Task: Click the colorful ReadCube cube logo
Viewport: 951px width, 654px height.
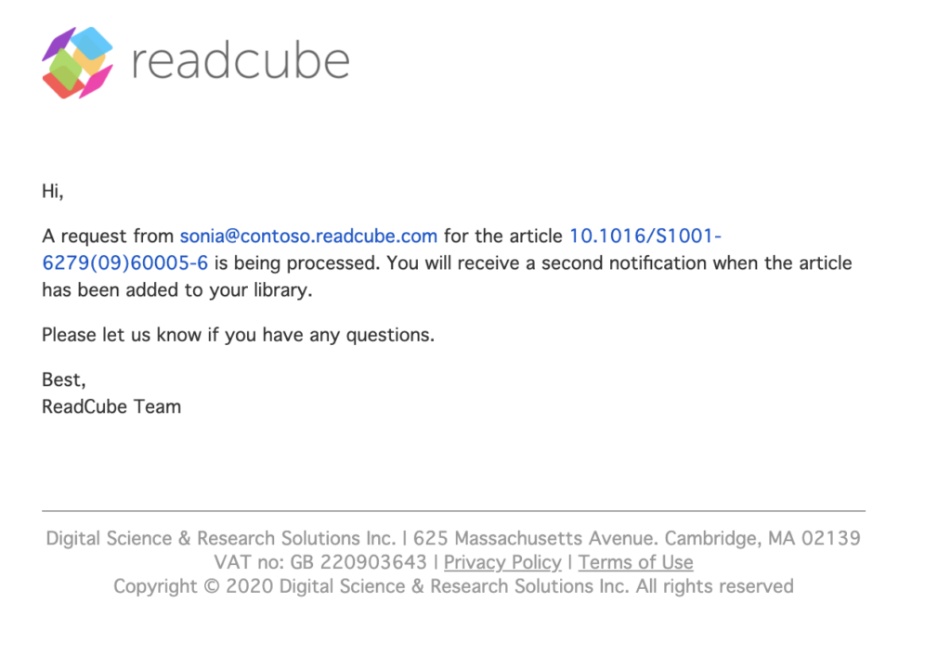Action: click(77, 62)
